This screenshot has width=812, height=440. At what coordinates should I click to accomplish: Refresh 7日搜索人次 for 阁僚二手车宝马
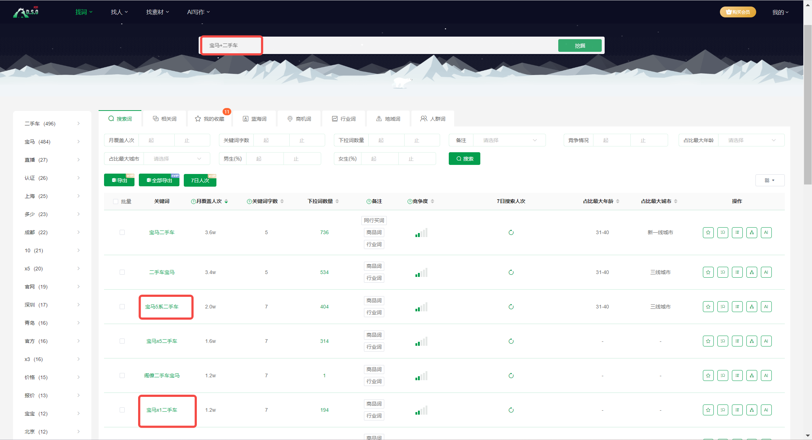point(511,375)
